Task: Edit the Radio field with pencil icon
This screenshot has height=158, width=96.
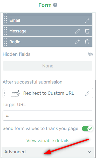Action: point(78,42)
